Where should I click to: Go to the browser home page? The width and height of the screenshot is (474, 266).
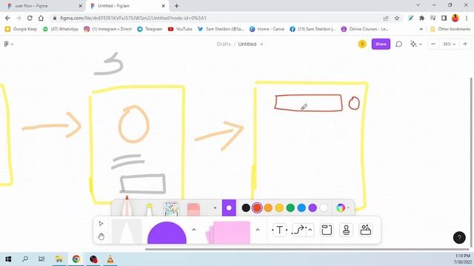(x=41, y=18)
